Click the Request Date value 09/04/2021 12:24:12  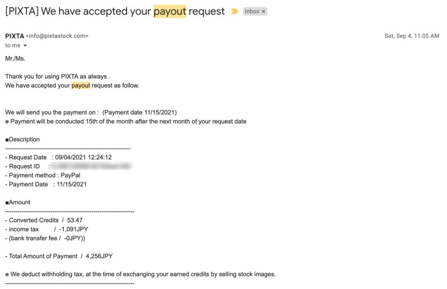tap(83, 157)
